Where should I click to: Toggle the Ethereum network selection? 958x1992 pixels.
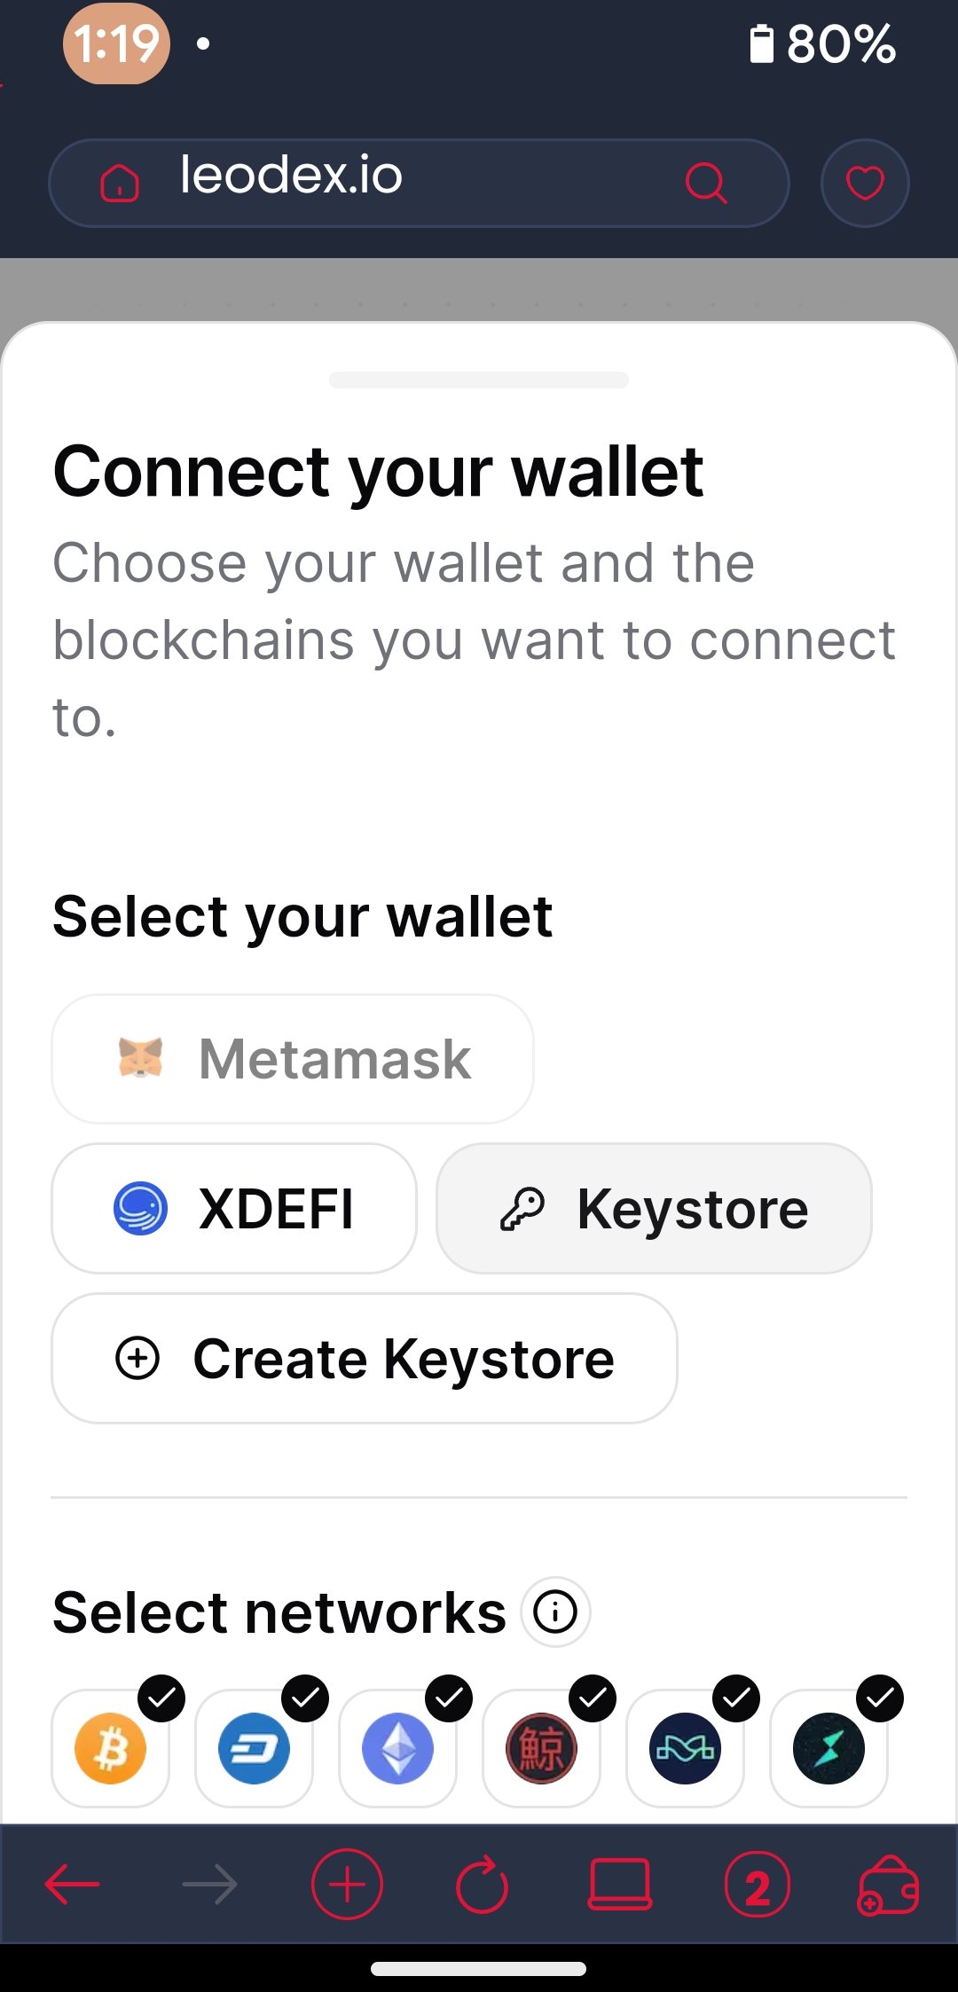[398, 1748]
